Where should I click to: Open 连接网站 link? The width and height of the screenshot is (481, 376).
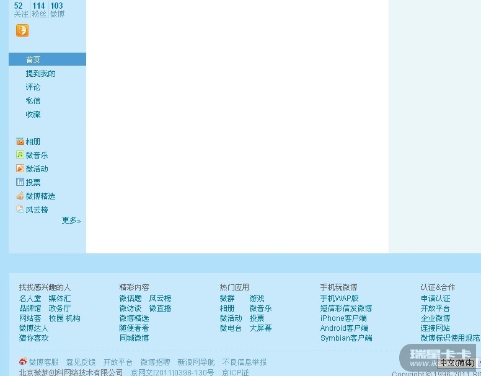click(x=435, y=328)
